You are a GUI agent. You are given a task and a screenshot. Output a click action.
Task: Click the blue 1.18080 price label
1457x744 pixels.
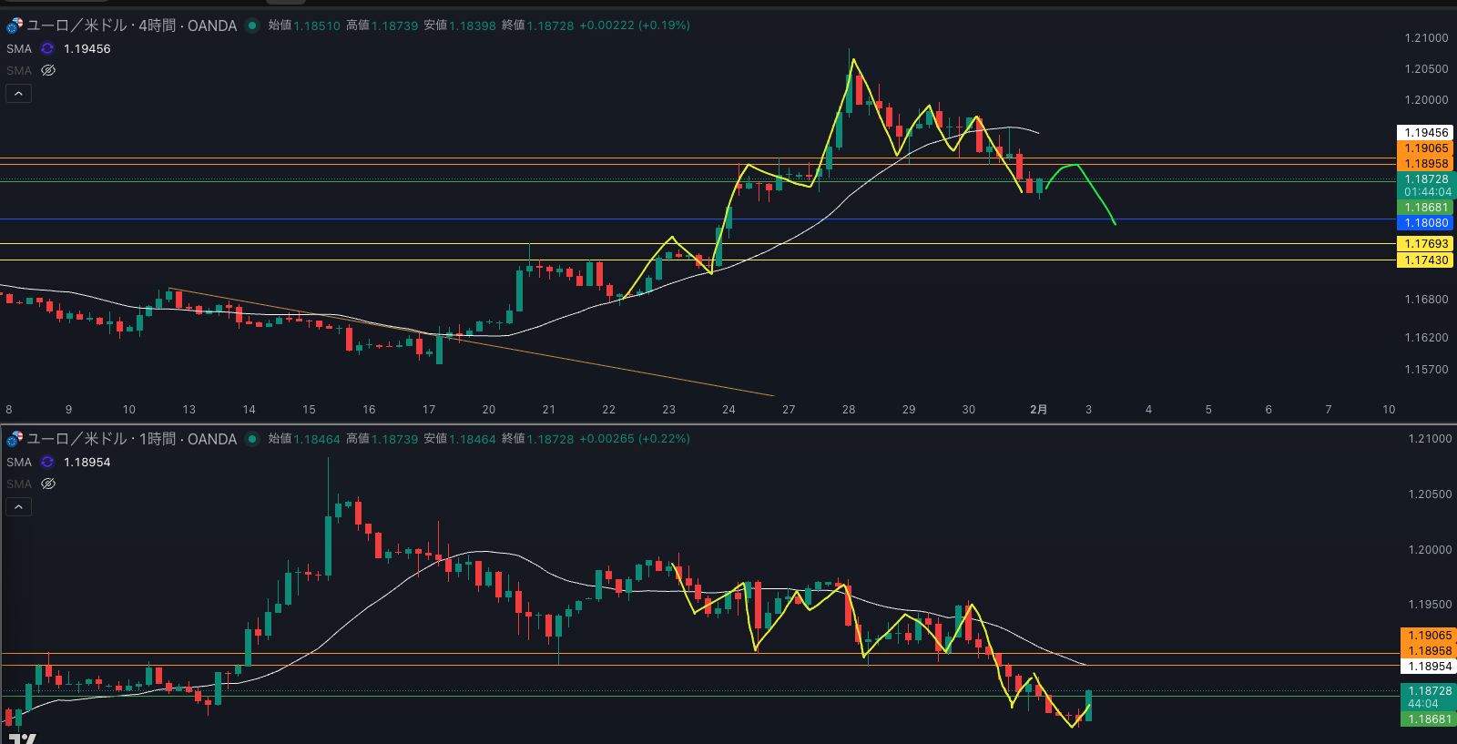tap(1425, 223)
